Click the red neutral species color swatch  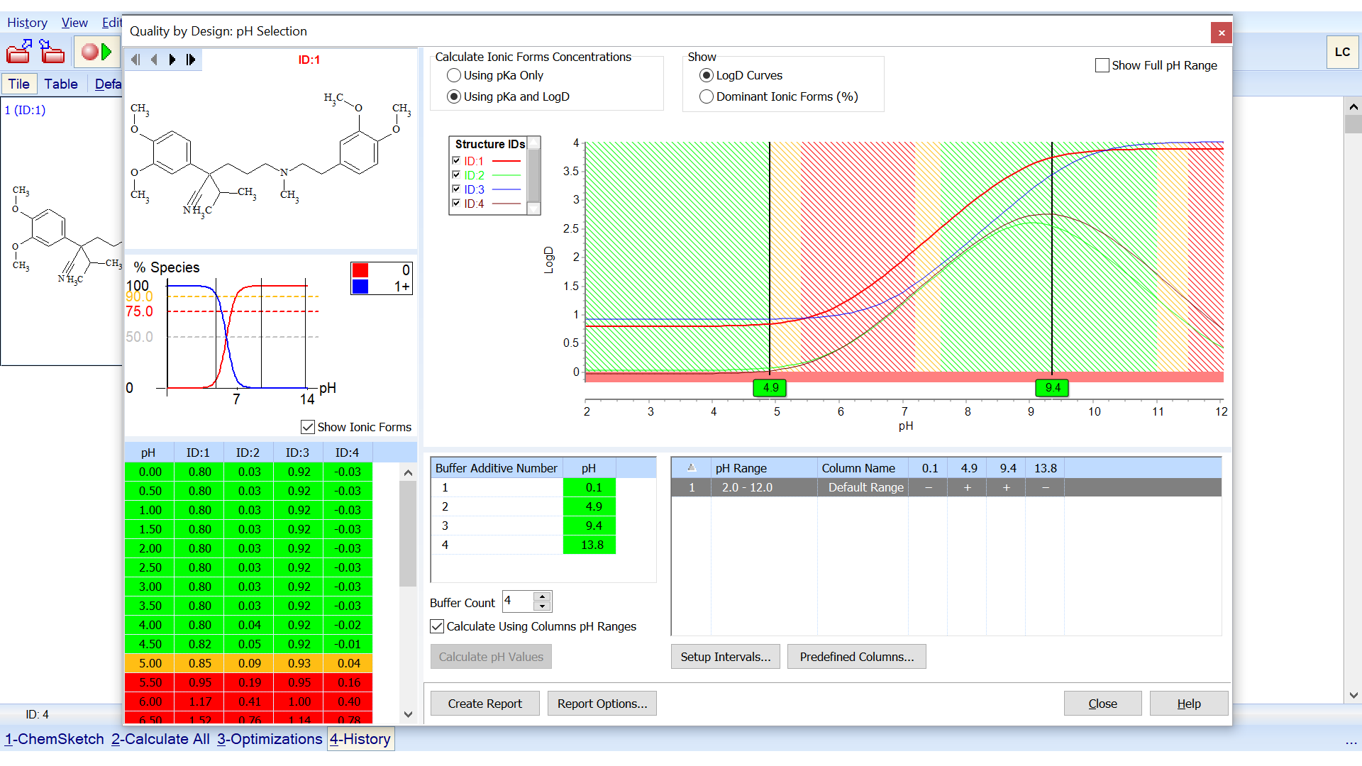pos(360,270)
